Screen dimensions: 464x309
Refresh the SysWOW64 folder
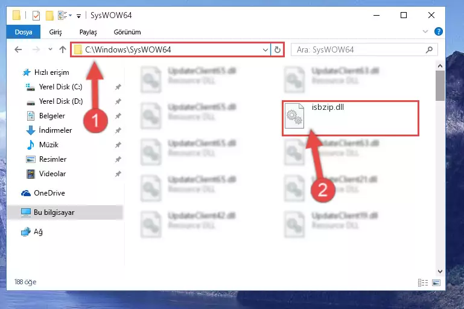click(278, 49)
